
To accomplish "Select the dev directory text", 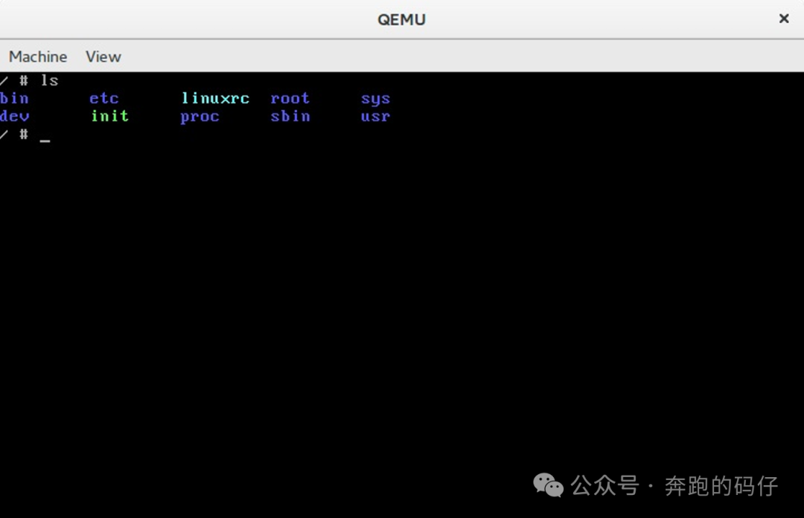I will (16, 116).
